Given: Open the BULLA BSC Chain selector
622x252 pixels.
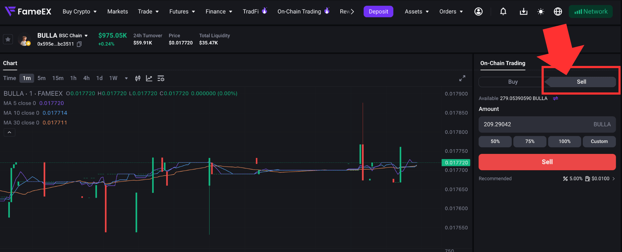Looking at the screenshot, I should point(62,36).
